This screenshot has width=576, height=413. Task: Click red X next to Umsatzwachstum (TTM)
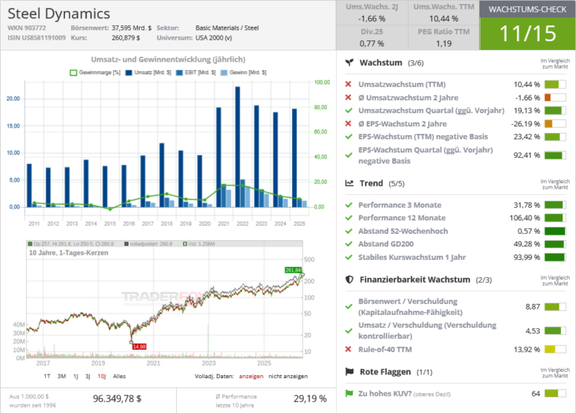[x=348, y=84]
